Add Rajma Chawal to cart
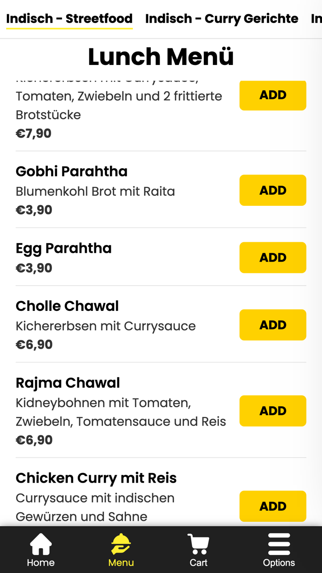This screenshot has height=573, width=322. tap(272, 411)
